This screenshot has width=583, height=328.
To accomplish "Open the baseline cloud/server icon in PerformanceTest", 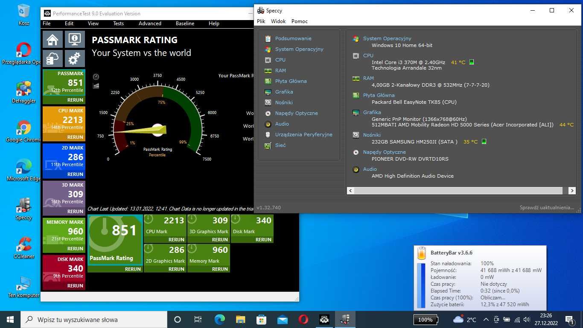I will coord(52,59).
